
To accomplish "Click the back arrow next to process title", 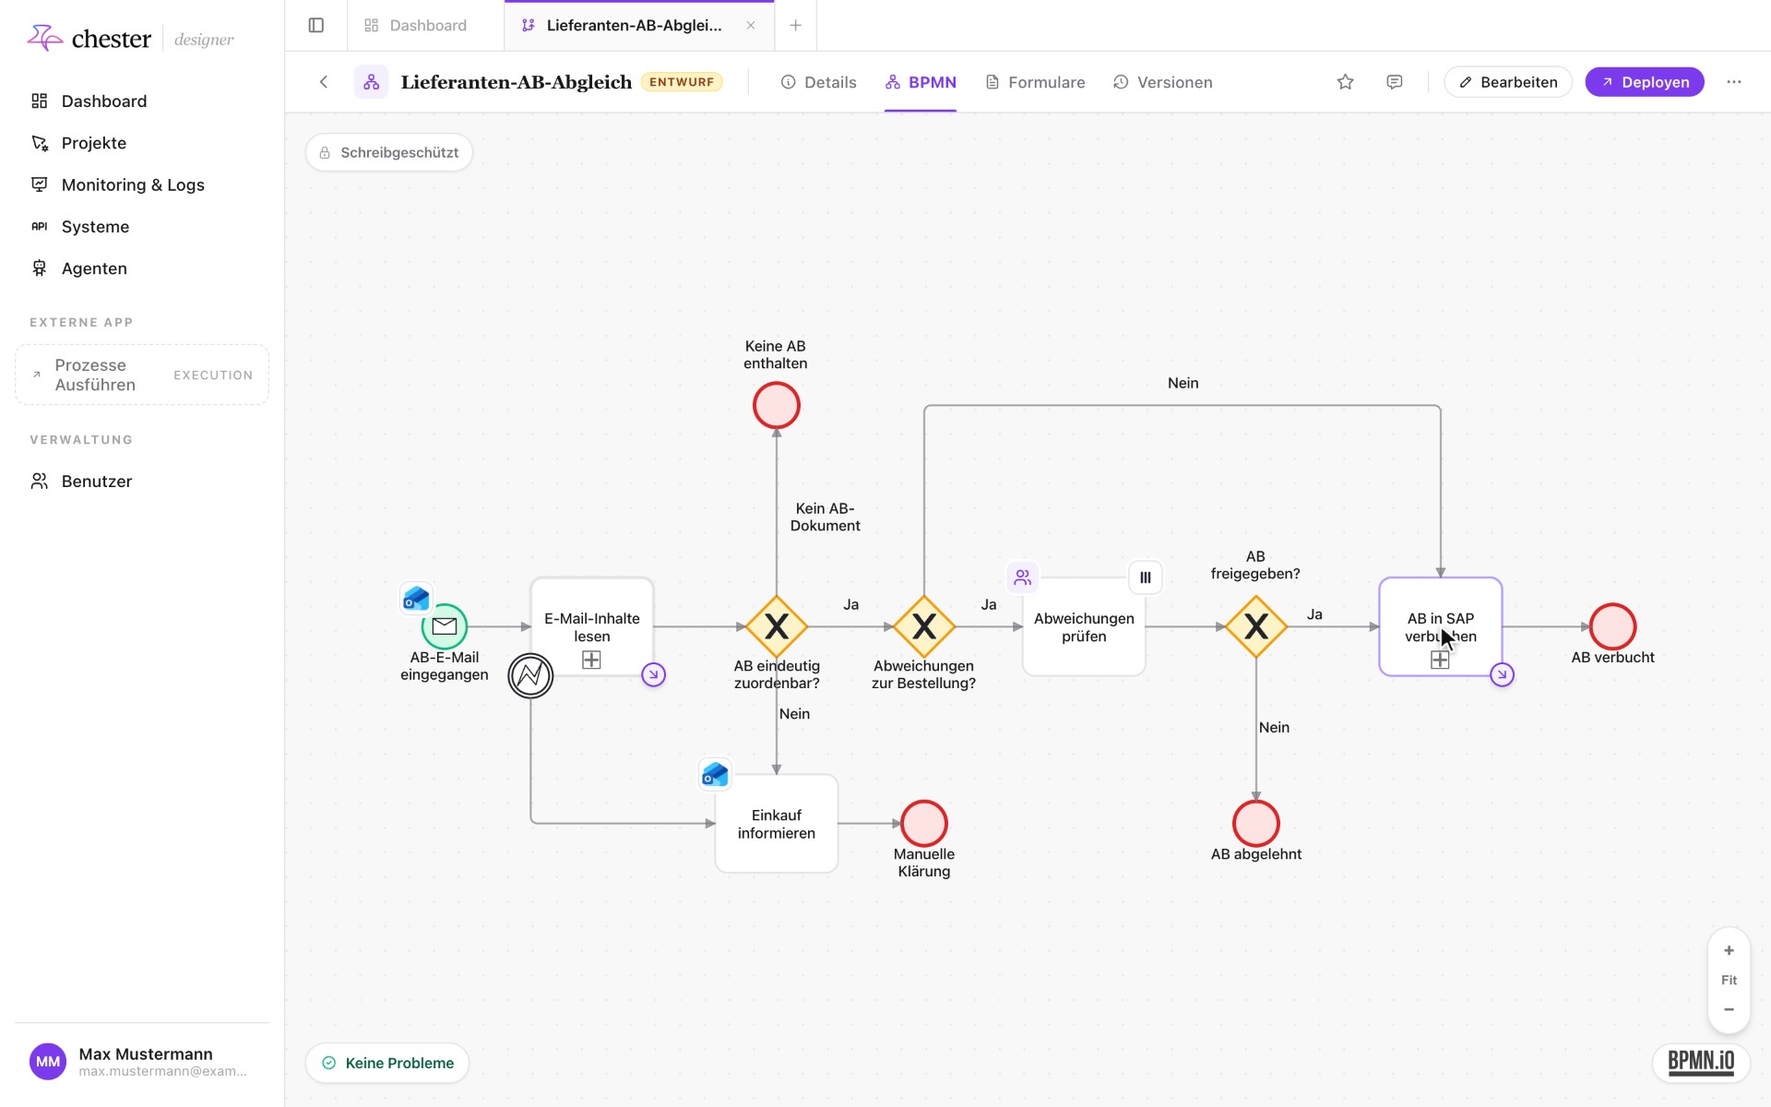I will (324, 82).
